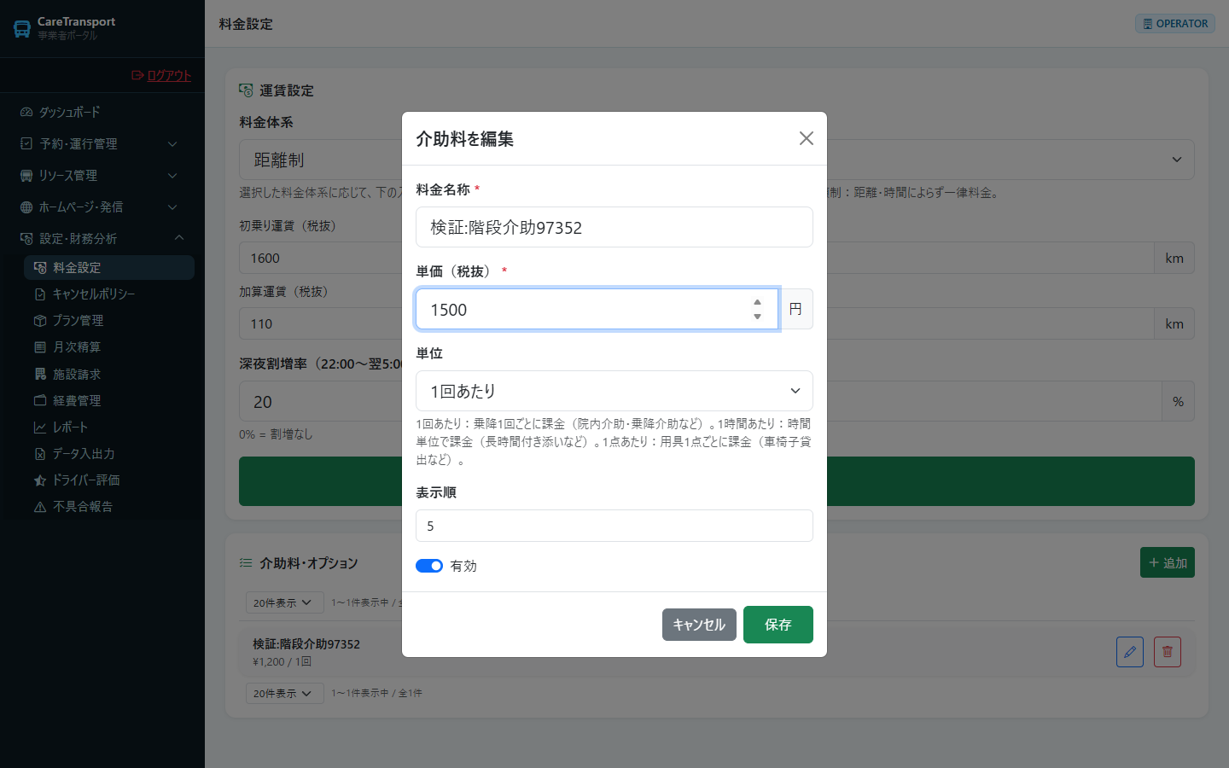This screenshot has height=768, width=1229.
Task: Open the lower 20件表示 page size dropdown
Action: [x=284, y=693]
